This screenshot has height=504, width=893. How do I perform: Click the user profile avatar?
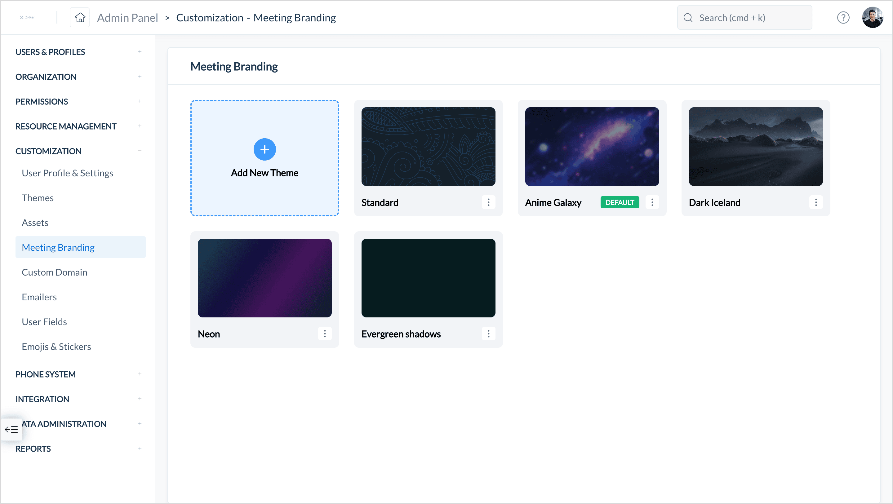(872, 17)
